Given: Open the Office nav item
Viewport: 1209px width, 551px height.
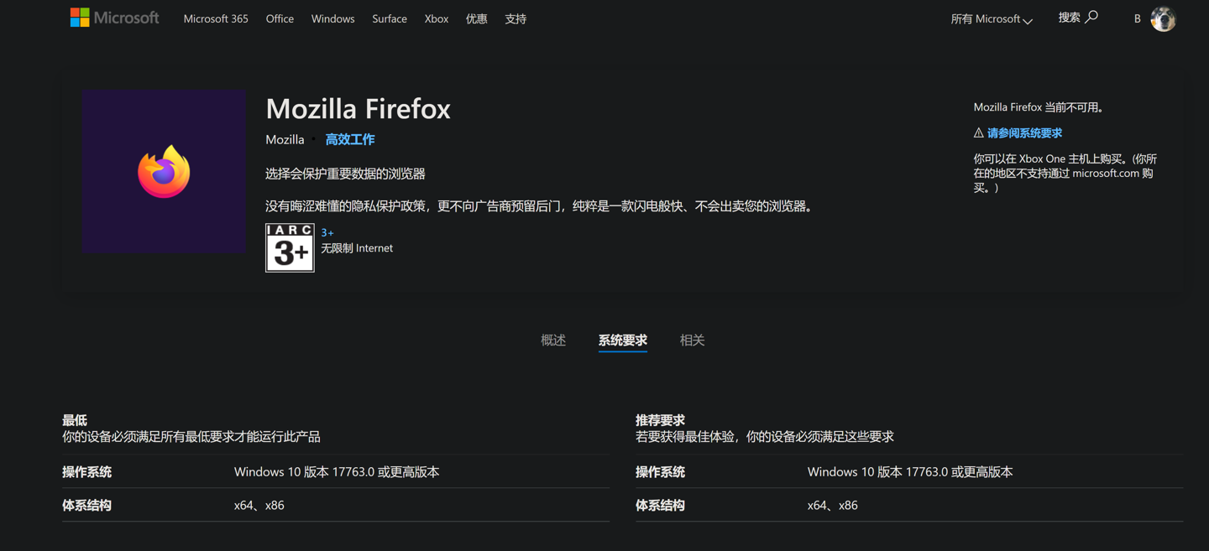Looking at the screenshot, I should click(280, 18).
